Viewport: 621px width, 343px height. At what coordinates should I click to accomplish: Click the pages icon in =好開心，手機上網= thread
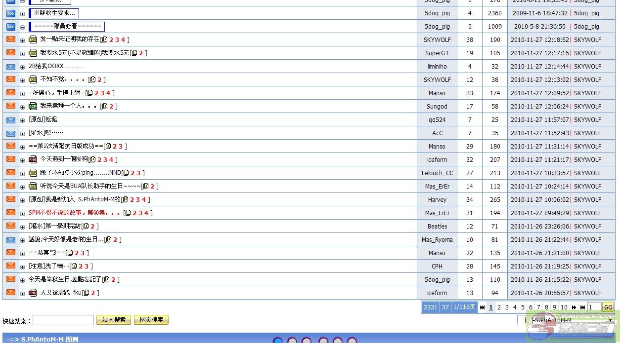[89, 93]
